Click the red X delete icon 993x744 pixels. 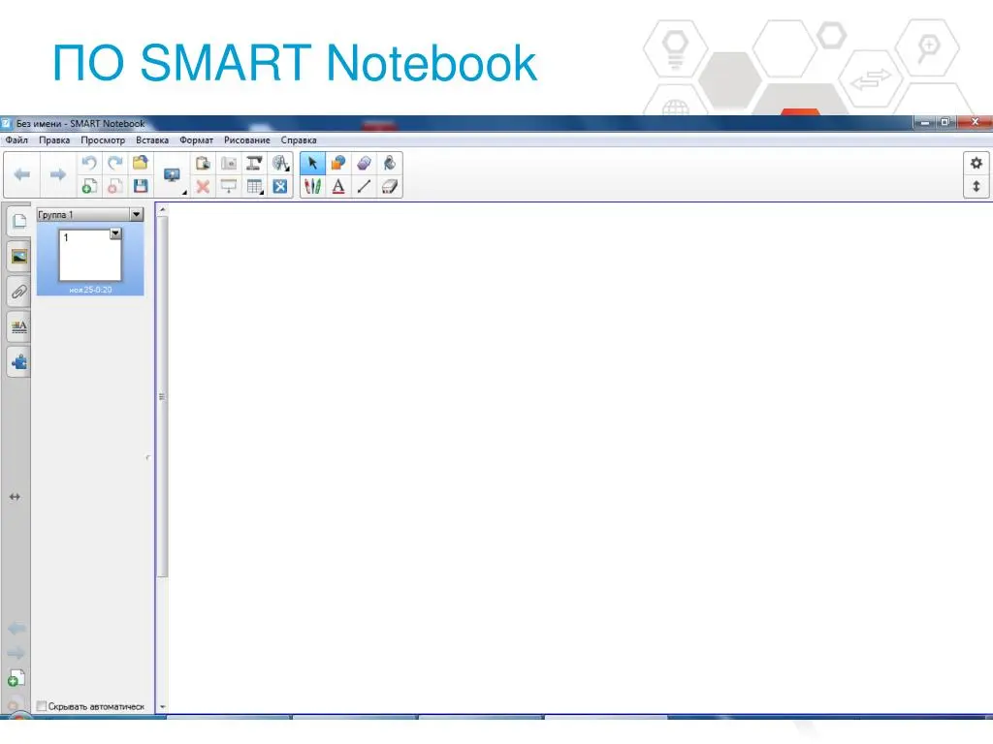click(x=203, y=186)
